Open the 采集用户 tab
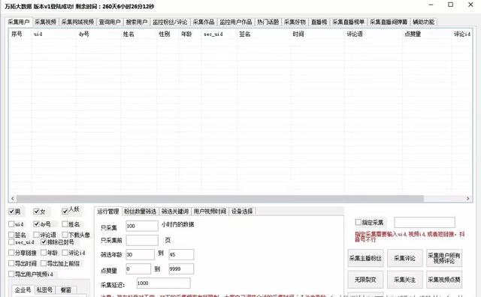 (x=19, y=22)
